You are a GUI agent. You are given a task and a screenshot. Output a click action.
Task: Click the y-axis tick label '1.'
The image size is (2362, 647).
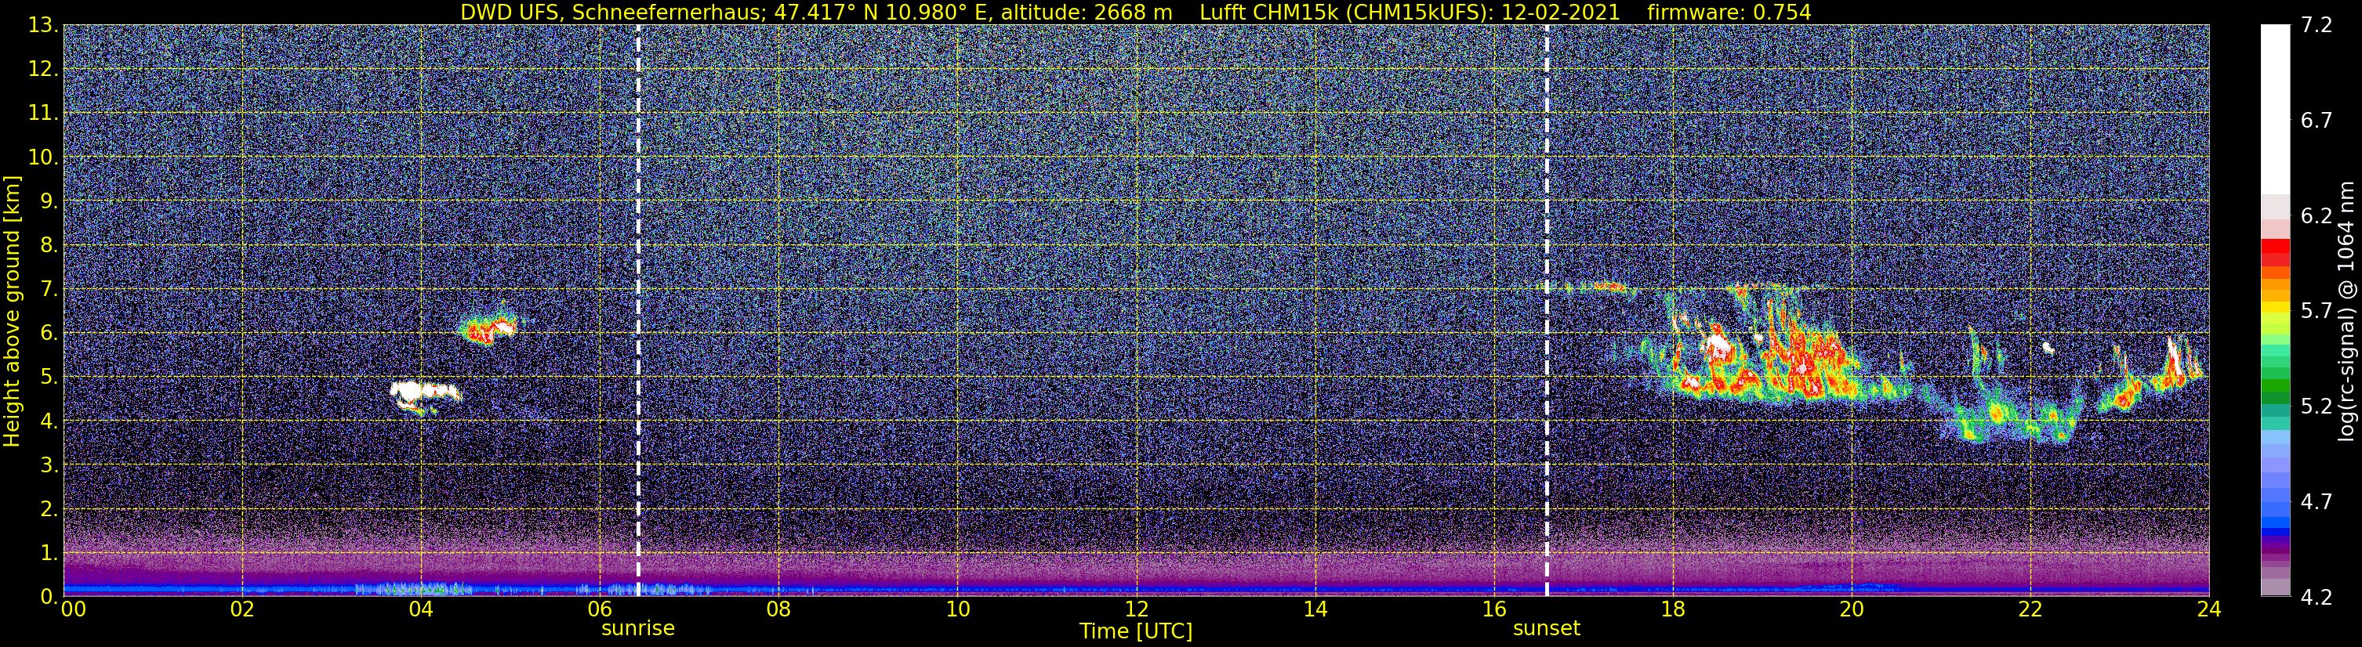49,554
